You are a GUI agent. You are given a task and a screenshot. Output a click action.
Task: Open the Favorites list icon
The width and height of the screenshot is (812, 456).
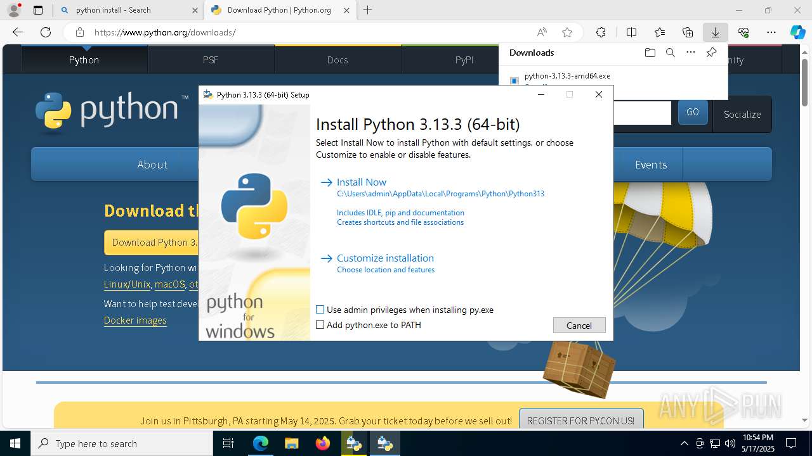coord(660,32)
